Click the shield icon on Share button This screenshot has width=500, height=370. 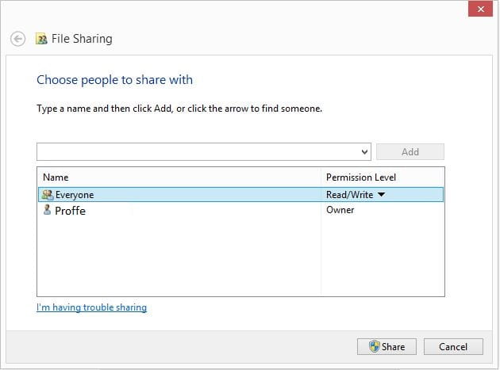374,346
